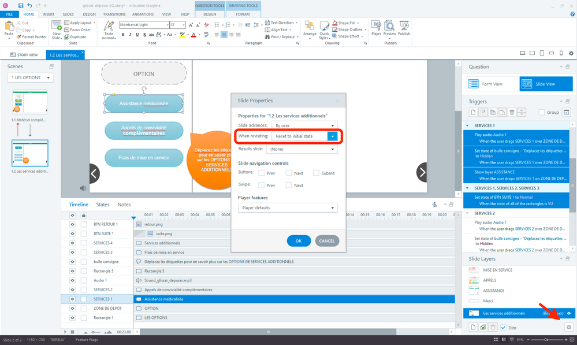Open the TRANSITIONS ribbon tab
The width and height of the screenshot is (577, 345).
tap(114, 14)
